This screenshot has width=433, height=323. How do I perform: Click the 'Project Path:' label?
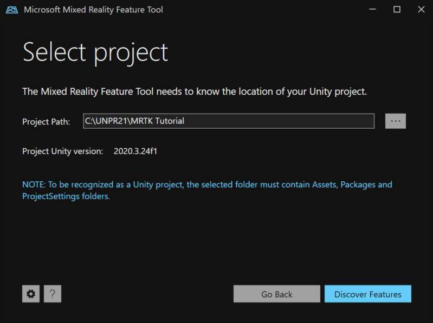[46, 122]
